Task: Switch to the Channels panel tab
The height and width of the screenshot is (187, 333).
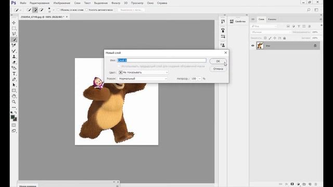Action: (272, 19)
